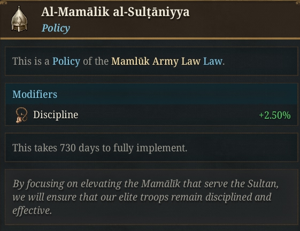Click the +2.50% discipline value

pos(274,115)
